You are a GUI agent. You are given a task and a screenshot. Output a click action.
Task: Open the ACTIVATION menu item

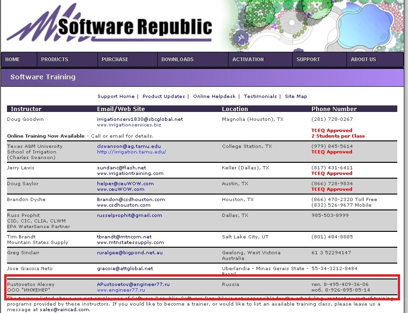coord(248,59)
